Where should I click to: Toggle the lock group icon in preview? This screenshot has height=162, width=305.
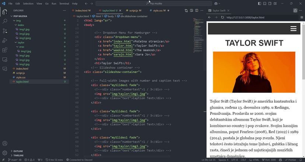[295, 11]
